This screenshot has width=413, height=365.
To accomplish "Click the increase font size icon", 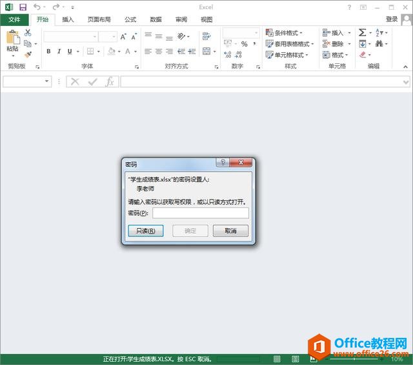I will pos(123,37).
